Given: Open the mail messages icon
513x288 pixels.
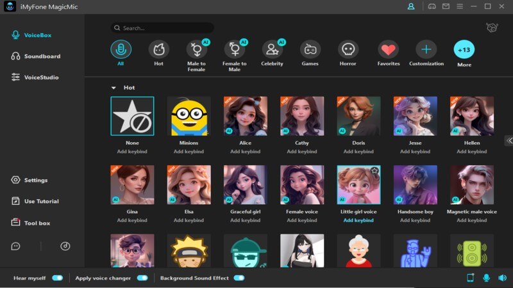Looking at the screenshot, I should (x=446, y=6).
